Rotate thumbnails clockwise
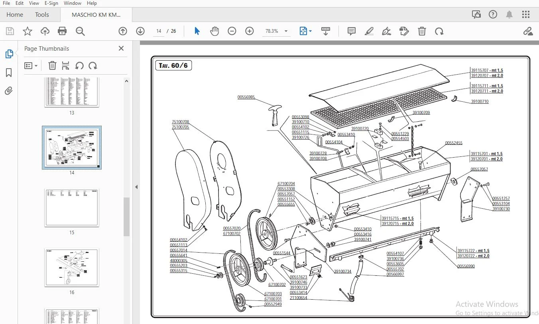539x324 pixels. 93,65
